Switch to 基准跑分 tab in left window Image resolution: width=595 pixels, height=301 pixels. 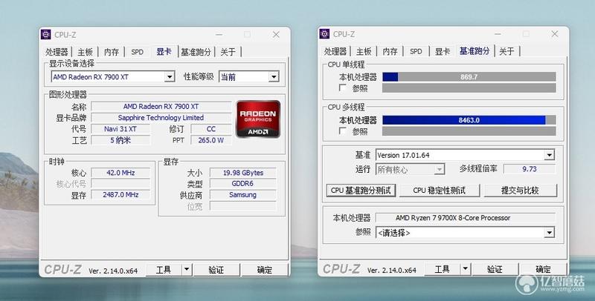[196, 52]
